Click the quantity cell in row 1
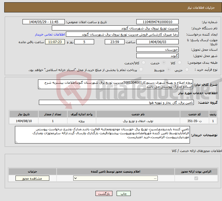Screen dimensions: 222x201 tap(53, 121)
